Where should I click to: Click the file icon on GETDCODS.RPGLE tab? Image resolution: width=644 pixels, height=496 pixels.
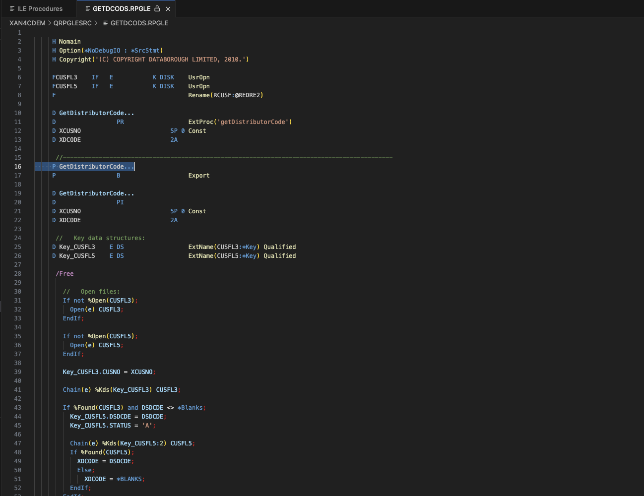click(x=88, y=9)
